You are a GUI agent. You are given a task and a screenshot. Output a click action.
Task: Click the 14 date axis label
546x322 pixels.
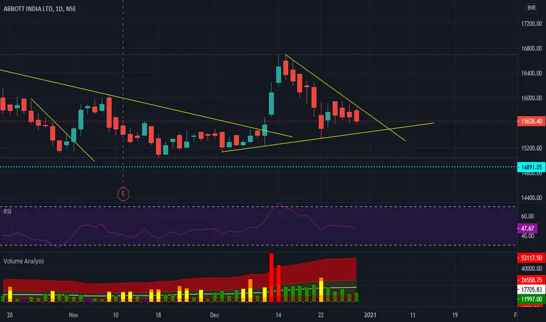pyautogui.click(x=278, y=315)
